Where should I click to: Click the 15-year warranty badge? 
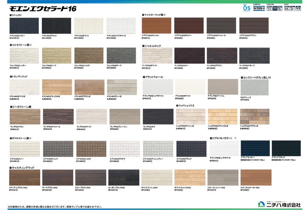[x=280, y=9]
